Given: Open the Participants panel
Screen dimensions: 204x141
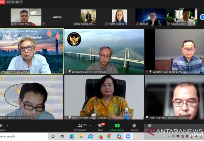Looking at the screenshot, I should pos(80,127).
